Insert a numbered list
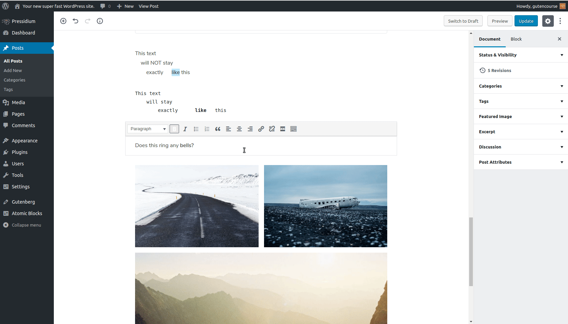This screenshot has width=568, height=324. tap(207, 129)
